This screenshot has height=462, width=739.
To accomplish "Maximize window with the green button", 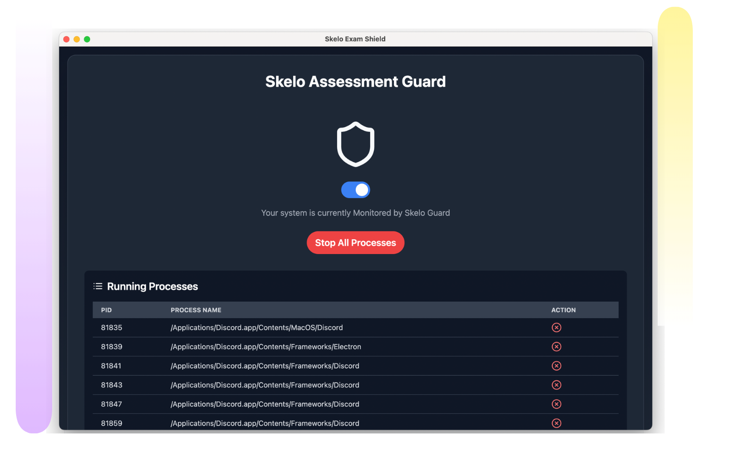I will (87, 39).
